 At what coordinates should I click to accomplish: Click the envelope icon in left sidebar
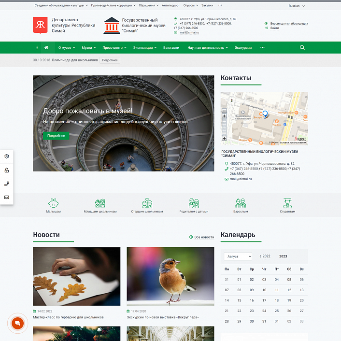(x=7, y=198)
